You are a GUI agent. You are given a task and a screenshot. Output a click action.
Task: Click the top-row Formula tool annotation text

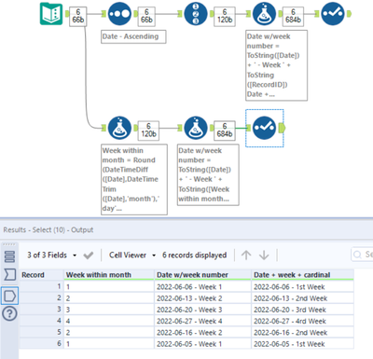click(276, 65)
